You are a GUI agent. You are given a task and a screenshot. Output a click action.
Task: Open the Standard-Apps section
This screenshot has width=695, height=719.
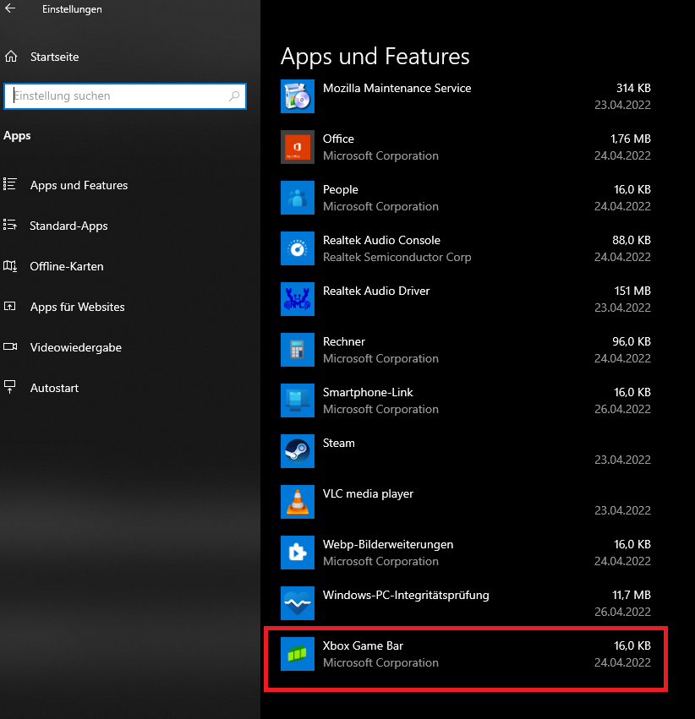68,226
